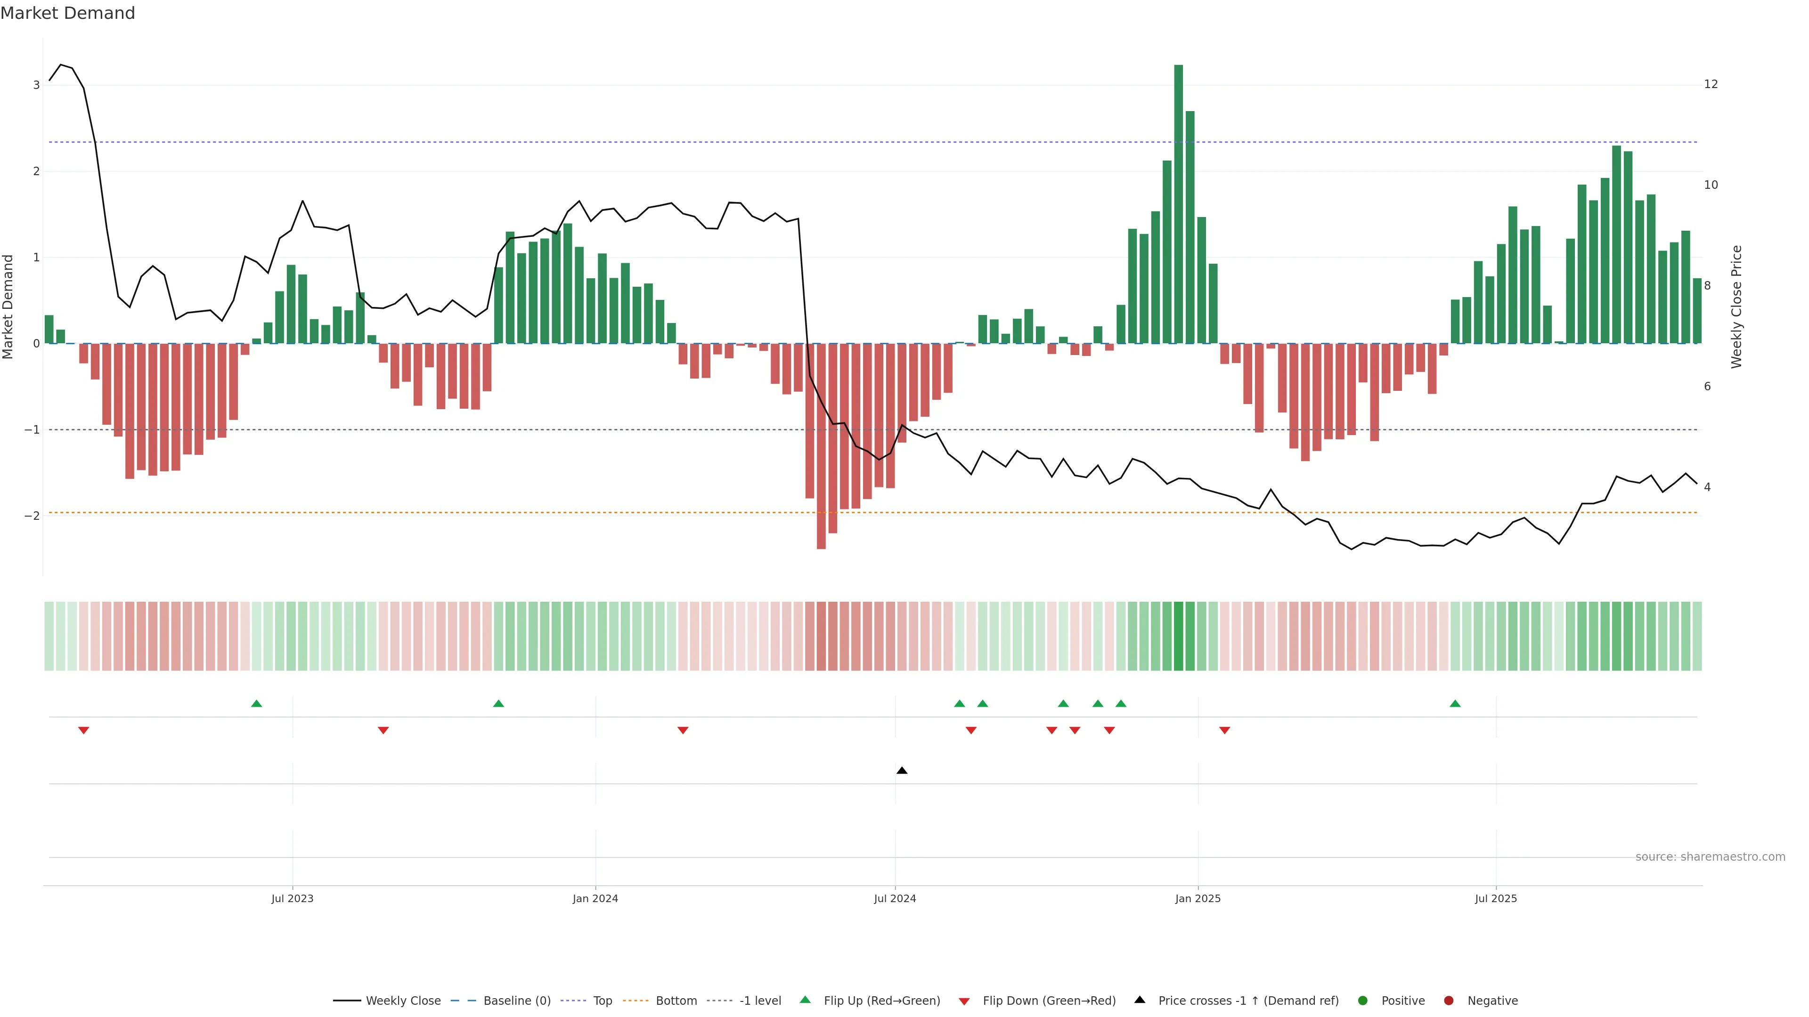
Task: Click the tallest green demand bar
Action: (x=1178, y=203)
